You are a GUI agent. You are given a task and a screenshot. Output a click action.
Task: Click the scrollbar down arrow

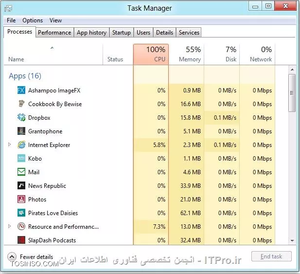coord(292,241)
